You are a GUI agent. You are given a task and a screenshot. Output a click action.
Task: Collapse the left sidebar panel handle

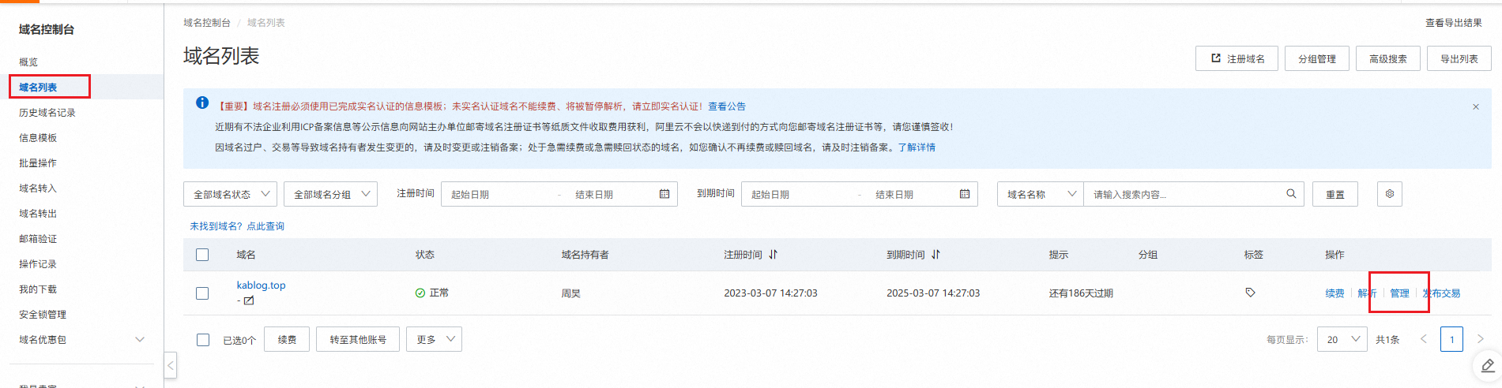[x=171, y=365]
